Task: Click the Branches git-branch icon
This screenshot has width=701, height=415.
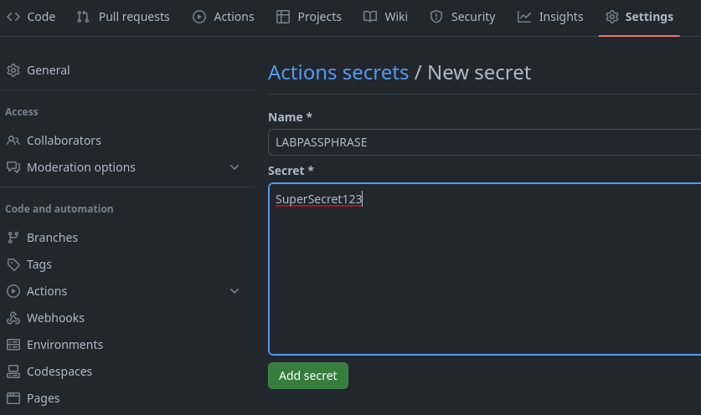Action: click(x=13, y=238)
